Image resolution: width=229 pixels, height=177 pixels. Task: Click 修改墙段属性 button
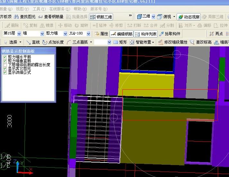(x=173, y=42)
